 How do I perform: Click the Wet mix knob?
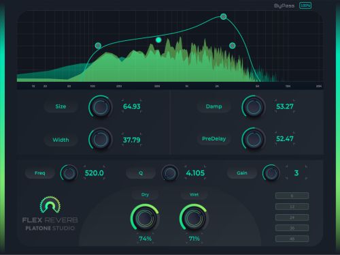point(194,218)
